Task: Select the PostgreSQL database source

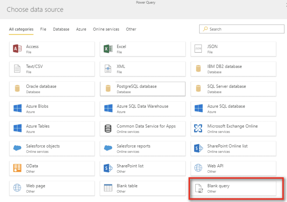Action: point(142,89)
